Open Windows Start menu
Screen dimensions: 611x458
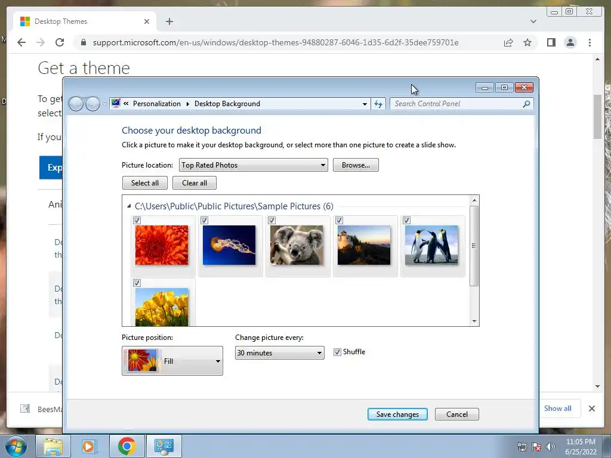click(16, 446)
